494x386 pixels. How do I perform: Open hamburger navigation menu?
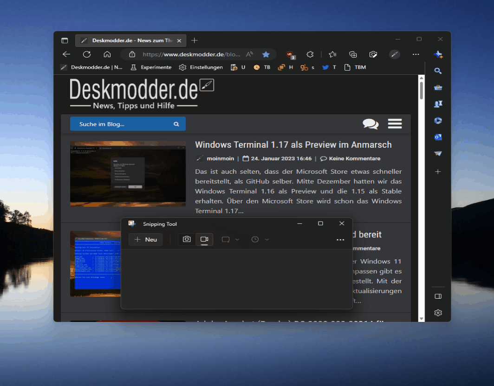click(x=395, y=124)
